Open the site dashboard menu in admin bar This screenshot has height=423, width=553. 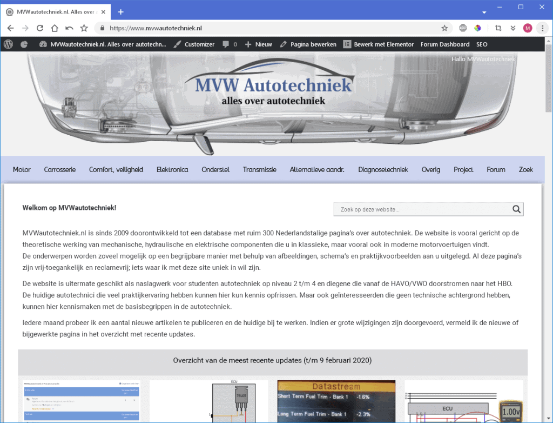point(102,44)
